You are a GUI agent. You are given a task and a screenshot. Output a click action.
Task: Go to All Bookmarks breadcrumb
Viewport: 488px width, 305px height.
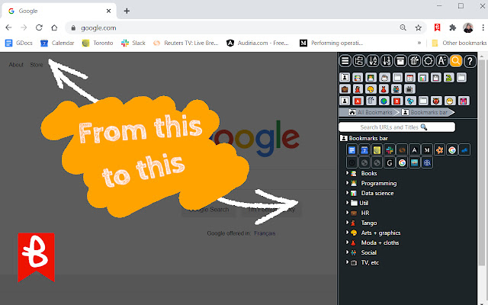[371, 112]
